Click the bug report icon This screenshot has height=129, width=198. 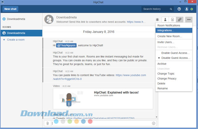coord(157,19)
